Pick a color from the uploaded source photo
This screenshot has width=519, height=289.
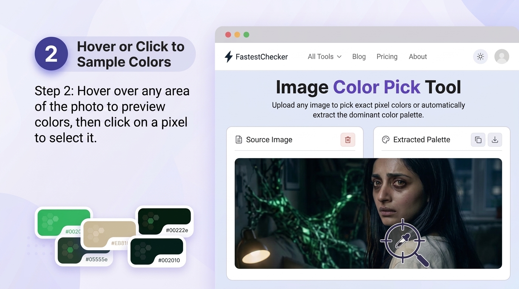368,213
